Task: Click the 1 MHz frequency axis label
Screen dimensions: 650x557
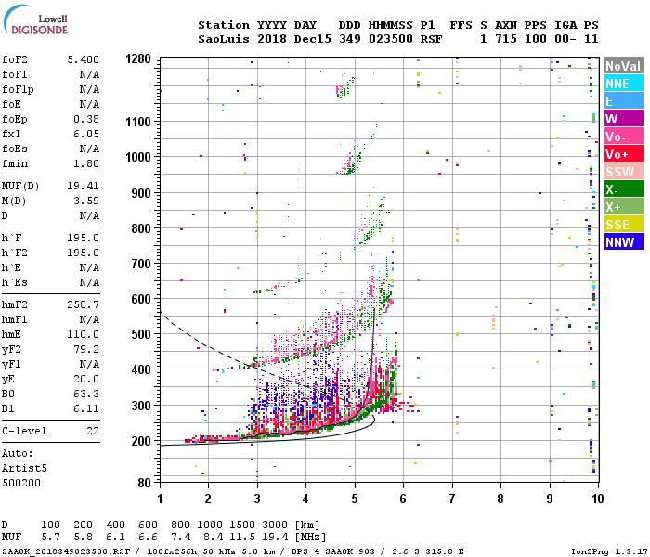Action: (160, 499)
